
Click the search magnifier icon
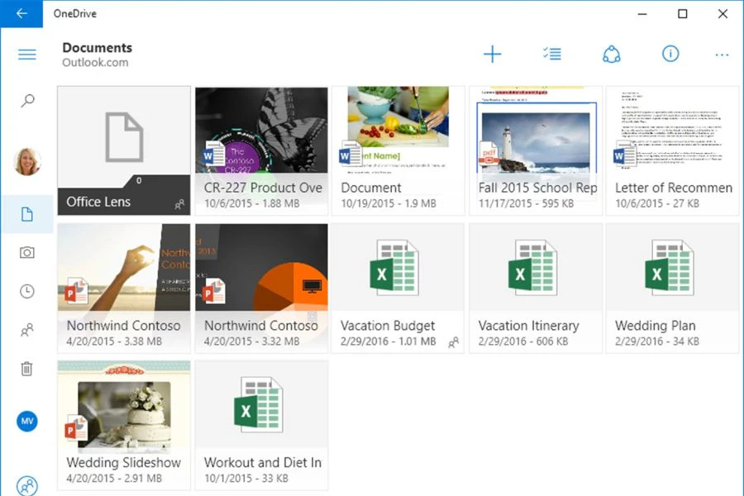point(27,102)
